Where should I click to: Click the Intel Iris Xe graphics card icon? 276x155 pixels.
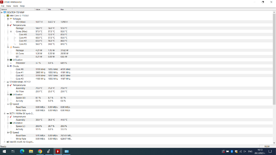click(x=8, y=142)
